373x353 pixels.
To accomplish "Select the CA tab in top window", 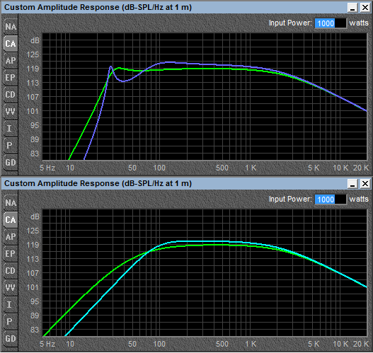I will click(11, 44).
